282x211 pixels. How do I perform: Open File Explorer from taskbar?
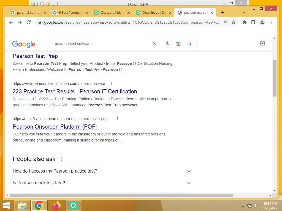(x=22, y=206)
